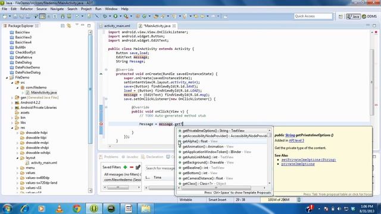
Task: Open Internet Explorer from the taskbar
Action: tap(24, 209)
